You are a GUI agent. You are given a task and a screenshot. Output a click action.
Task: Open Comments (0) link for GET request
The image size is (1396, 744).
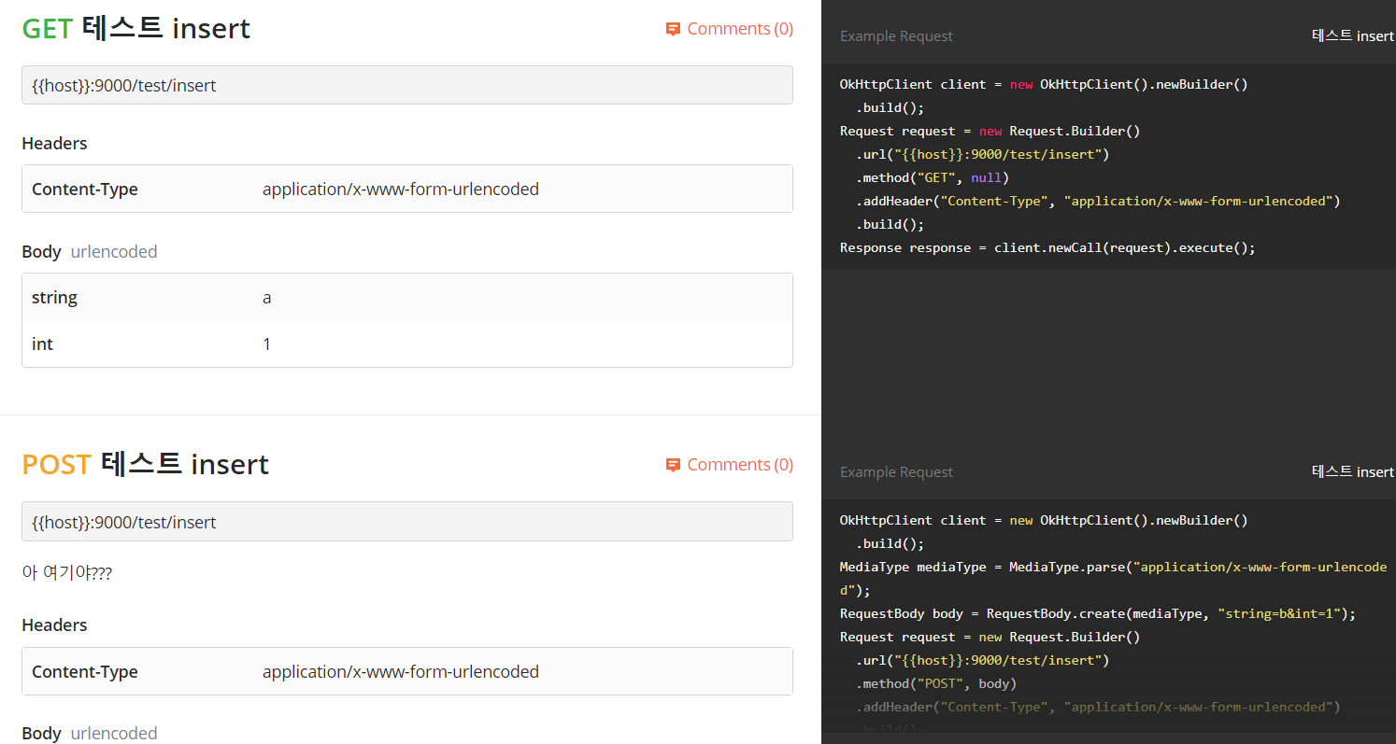(740, 29)
